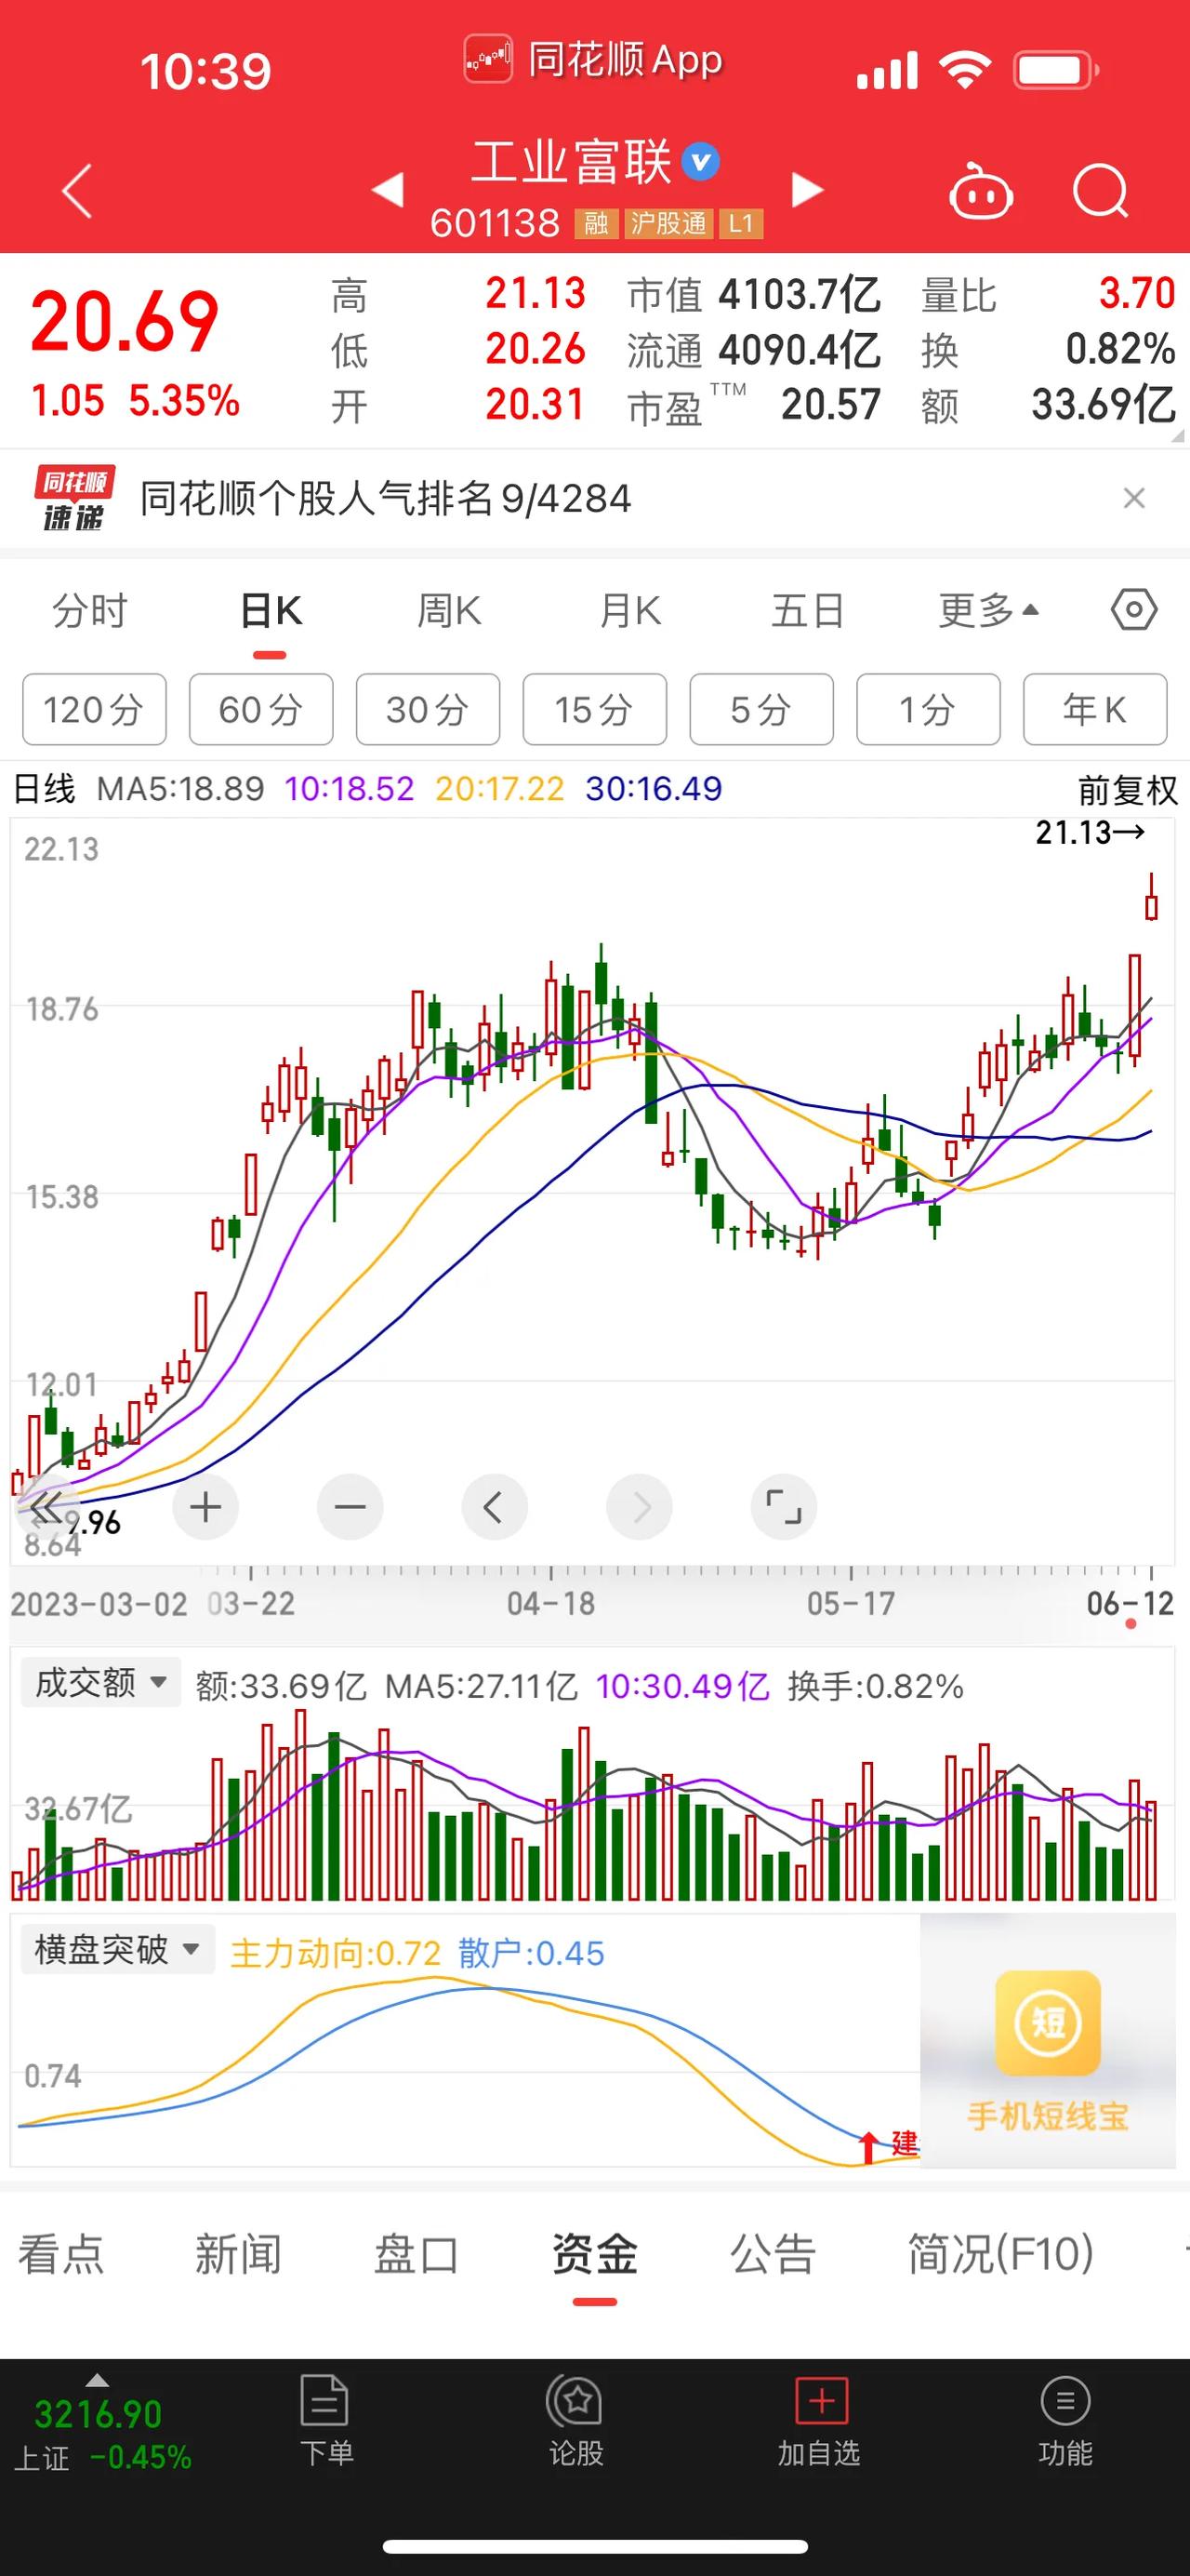
Task: Shift chart left with the chevron button
Action: [x=494, y=1506]
